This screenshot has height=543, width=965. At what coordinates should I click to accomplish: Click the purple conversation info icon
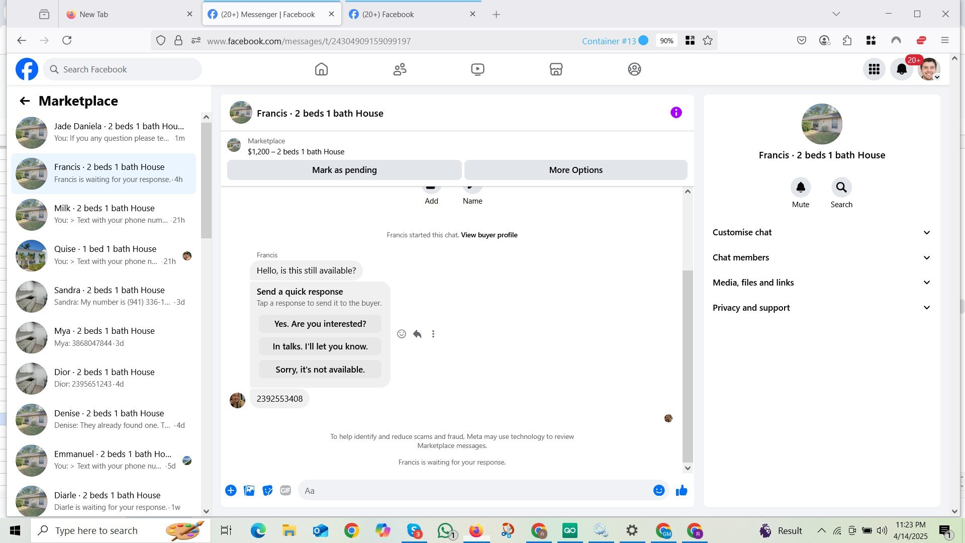coord(676,113)
